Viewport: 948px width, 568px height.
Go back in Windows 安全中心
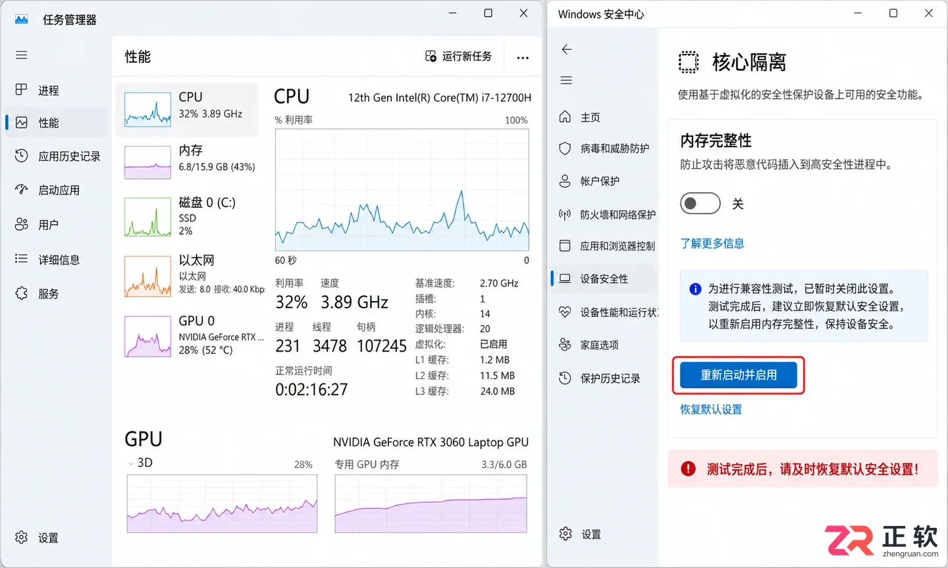pos(567,49)
